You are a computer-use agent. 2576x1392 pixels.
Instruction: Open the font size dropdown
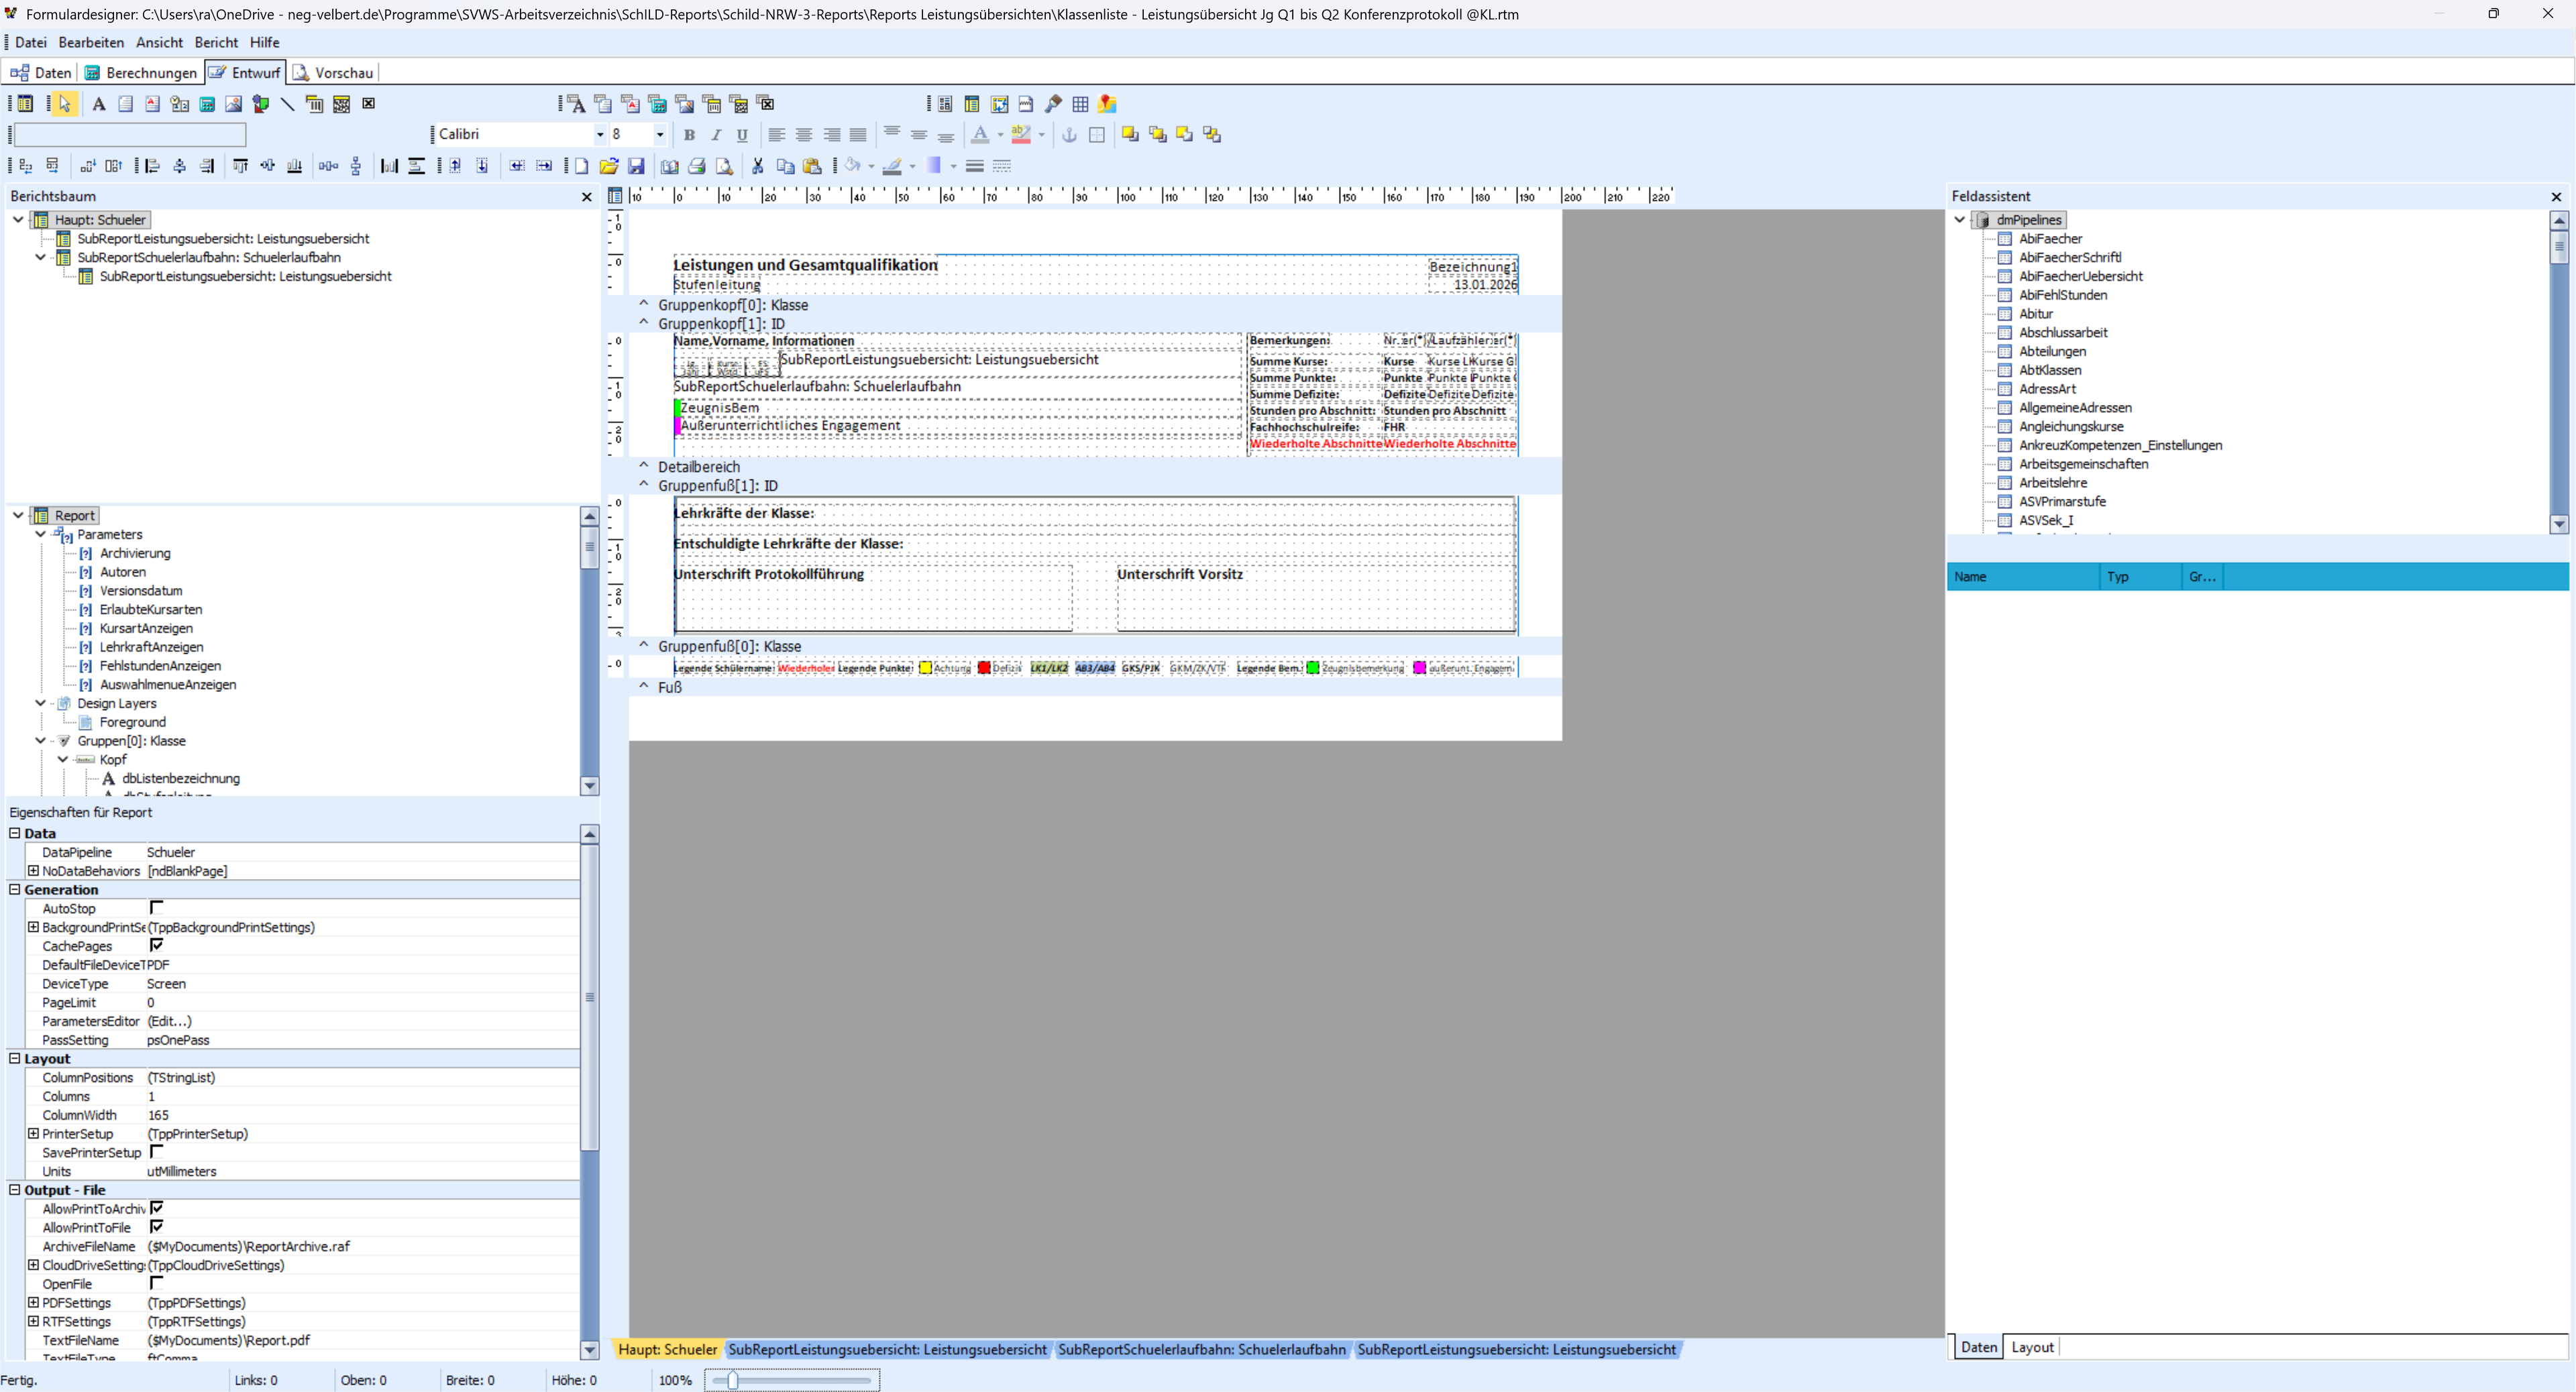tap(660, 135)
